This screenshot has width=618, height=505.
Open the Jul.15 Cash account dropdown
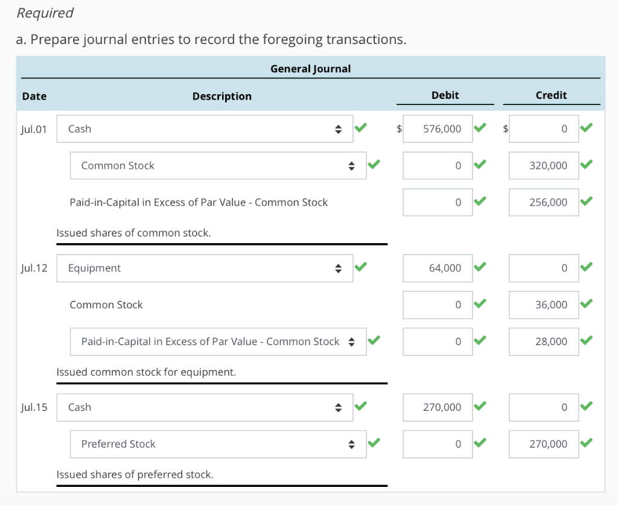coord(205,407)
